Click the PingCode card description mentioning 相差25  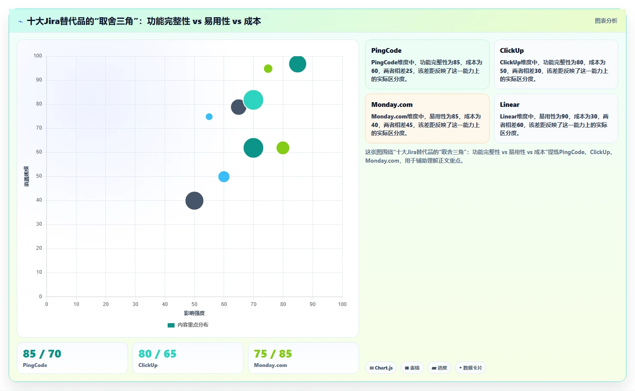coord(427,71)
